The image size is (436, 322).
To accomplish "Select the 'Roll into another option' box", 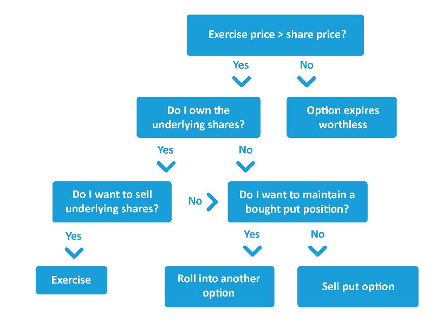I will tap(219, 286).
